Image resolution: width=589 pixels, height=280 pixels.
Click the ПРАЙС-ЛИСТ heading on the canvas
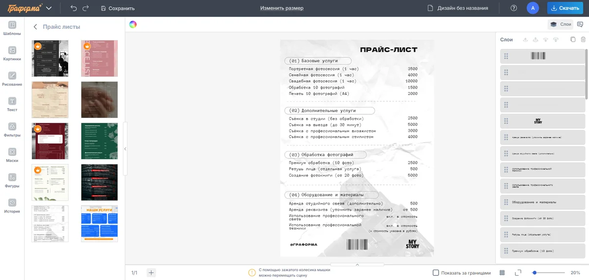(389, 49)
